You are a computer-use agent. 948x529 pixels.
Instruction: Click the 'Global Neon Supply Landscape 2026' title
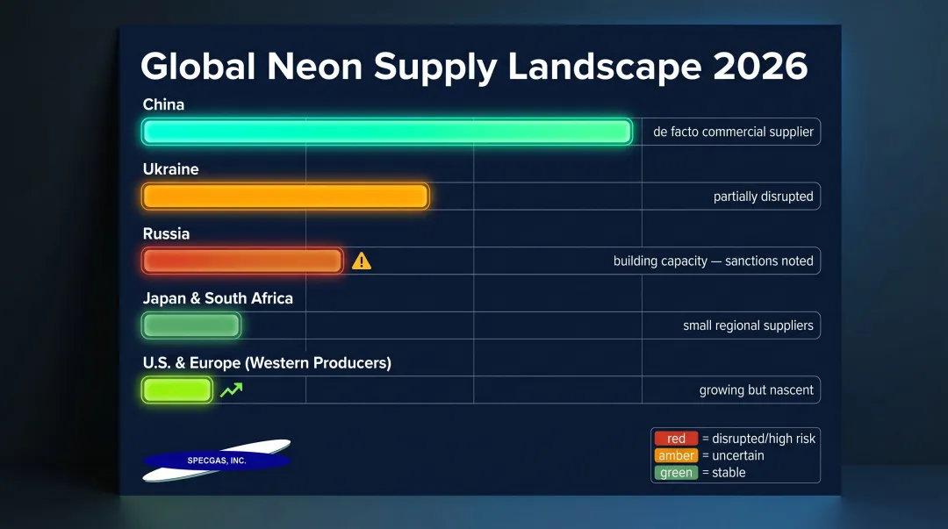[x=474, y=65]
